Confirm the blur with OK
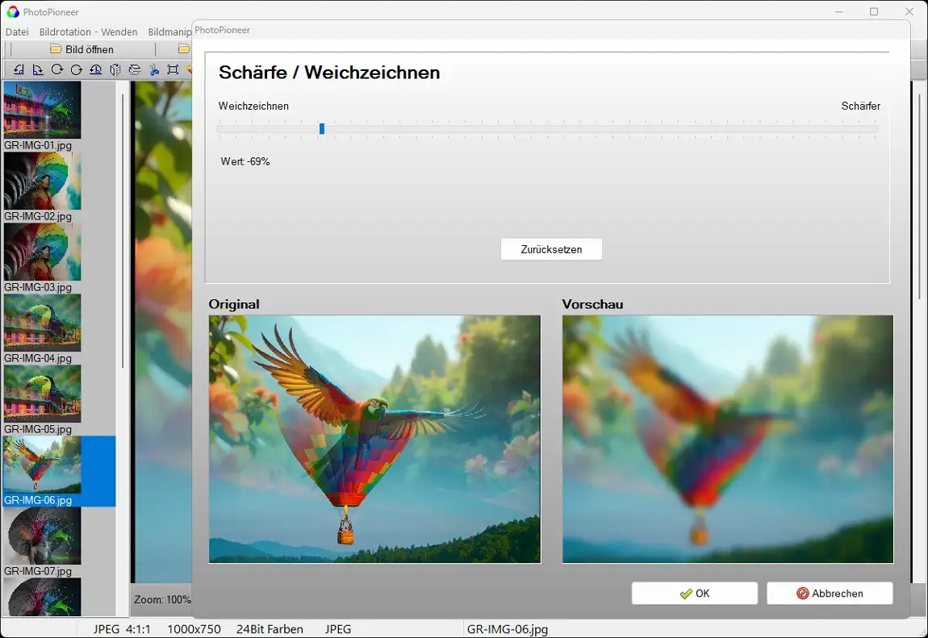The width and height of the screenshot is (928, 638). coord(694,594)
